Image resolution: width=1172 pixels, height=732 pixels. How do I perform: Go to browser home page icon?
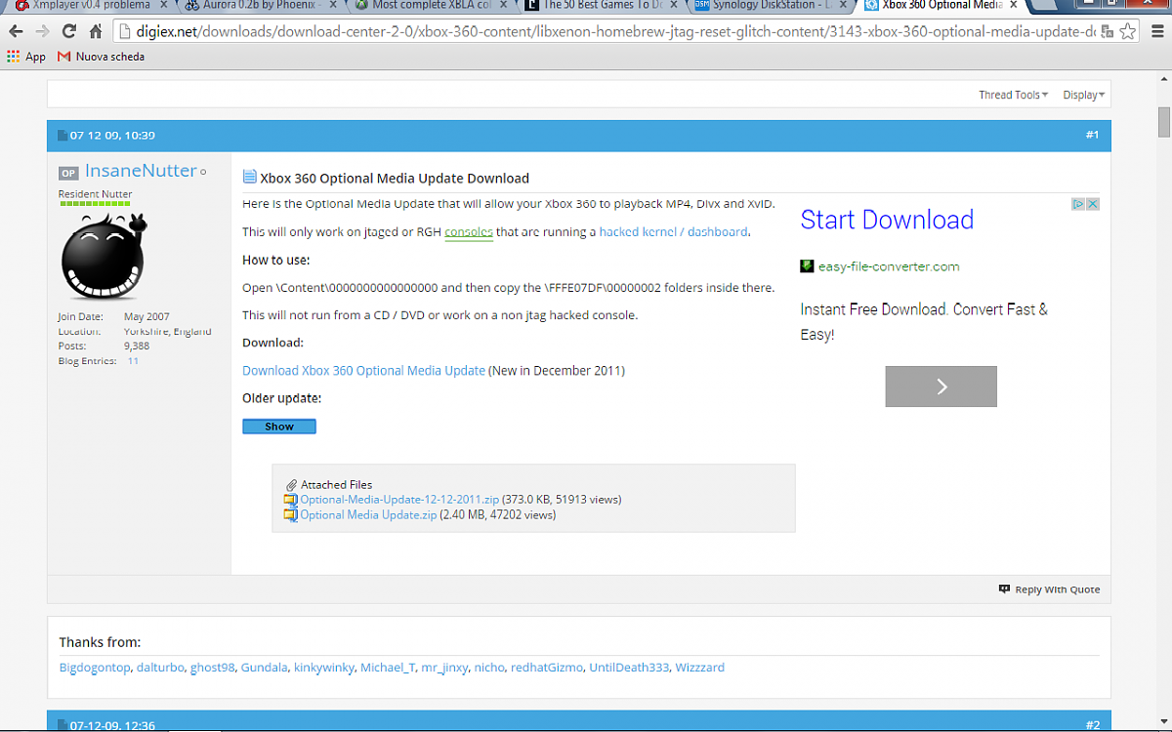point(95,31)
